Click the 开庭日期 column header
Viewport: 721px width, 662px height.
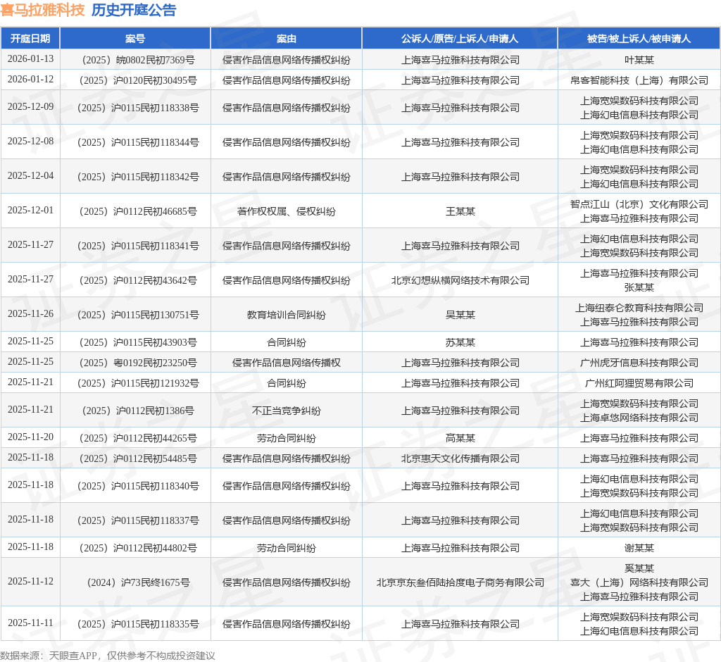(30, 39)
